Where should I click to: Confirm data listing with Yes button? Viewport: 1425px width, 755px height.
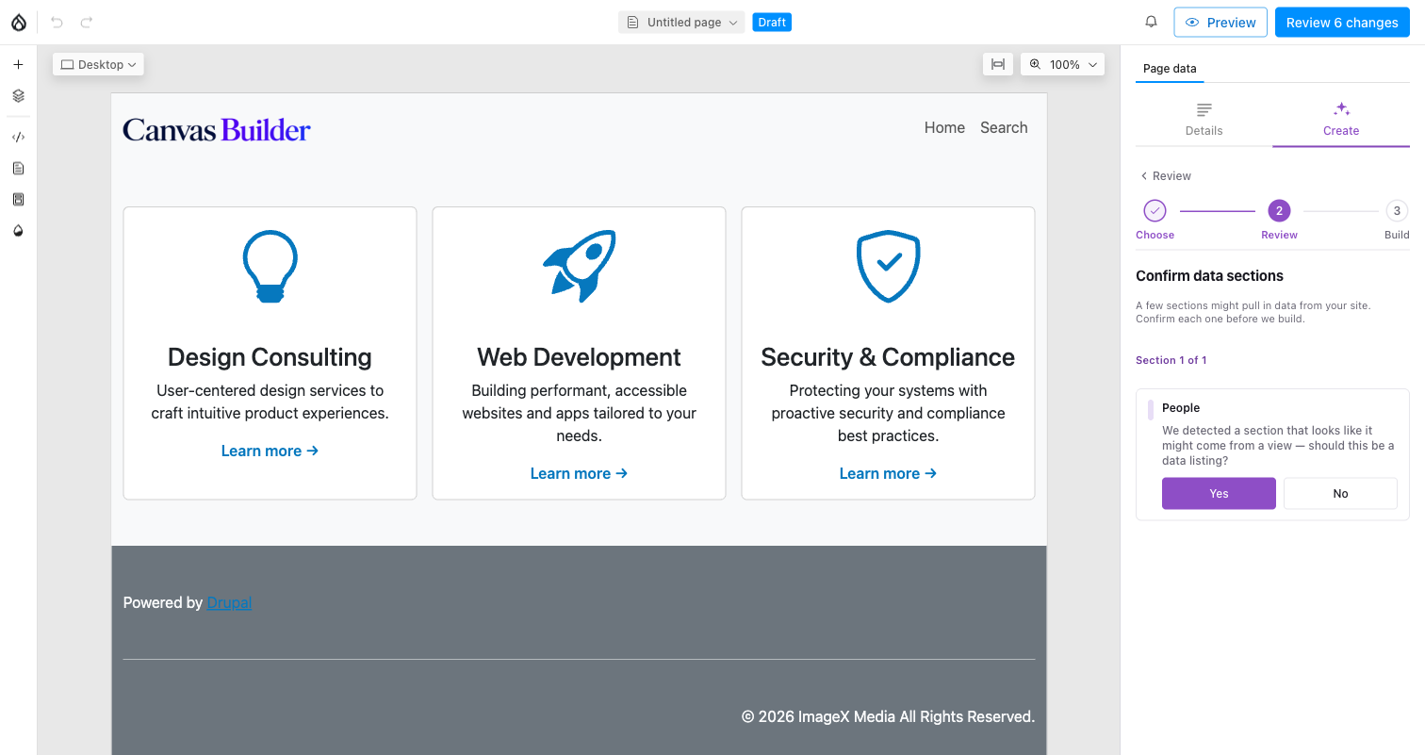[1219, 493]
